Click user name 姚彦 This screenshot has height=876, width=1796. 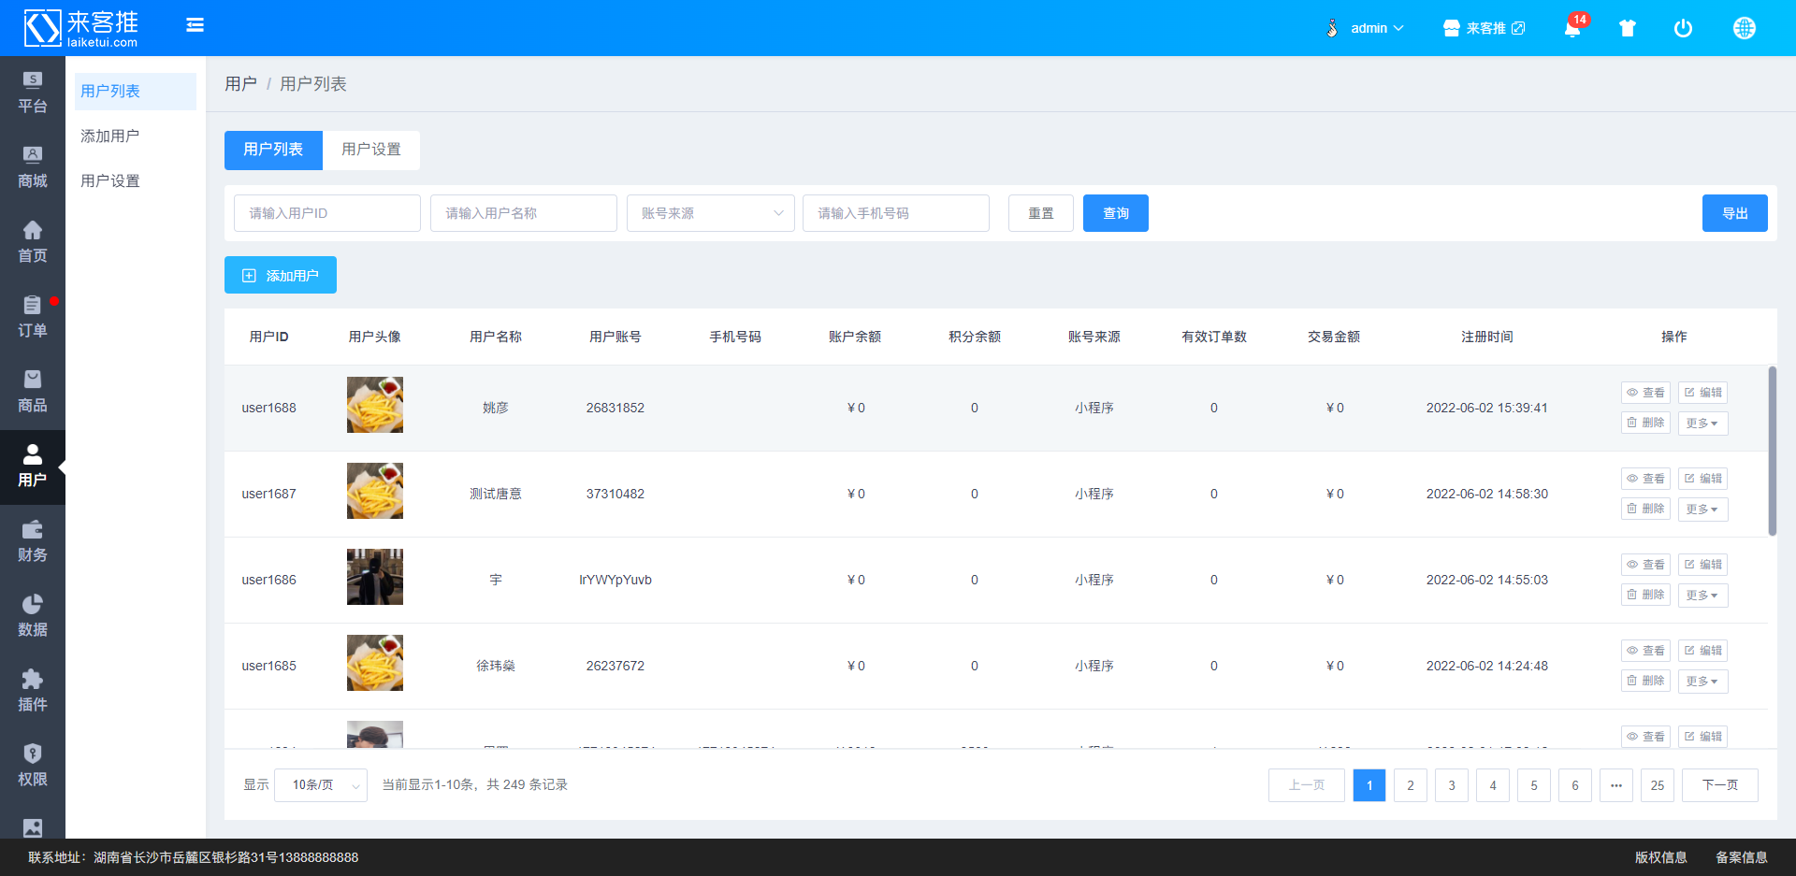496,408
